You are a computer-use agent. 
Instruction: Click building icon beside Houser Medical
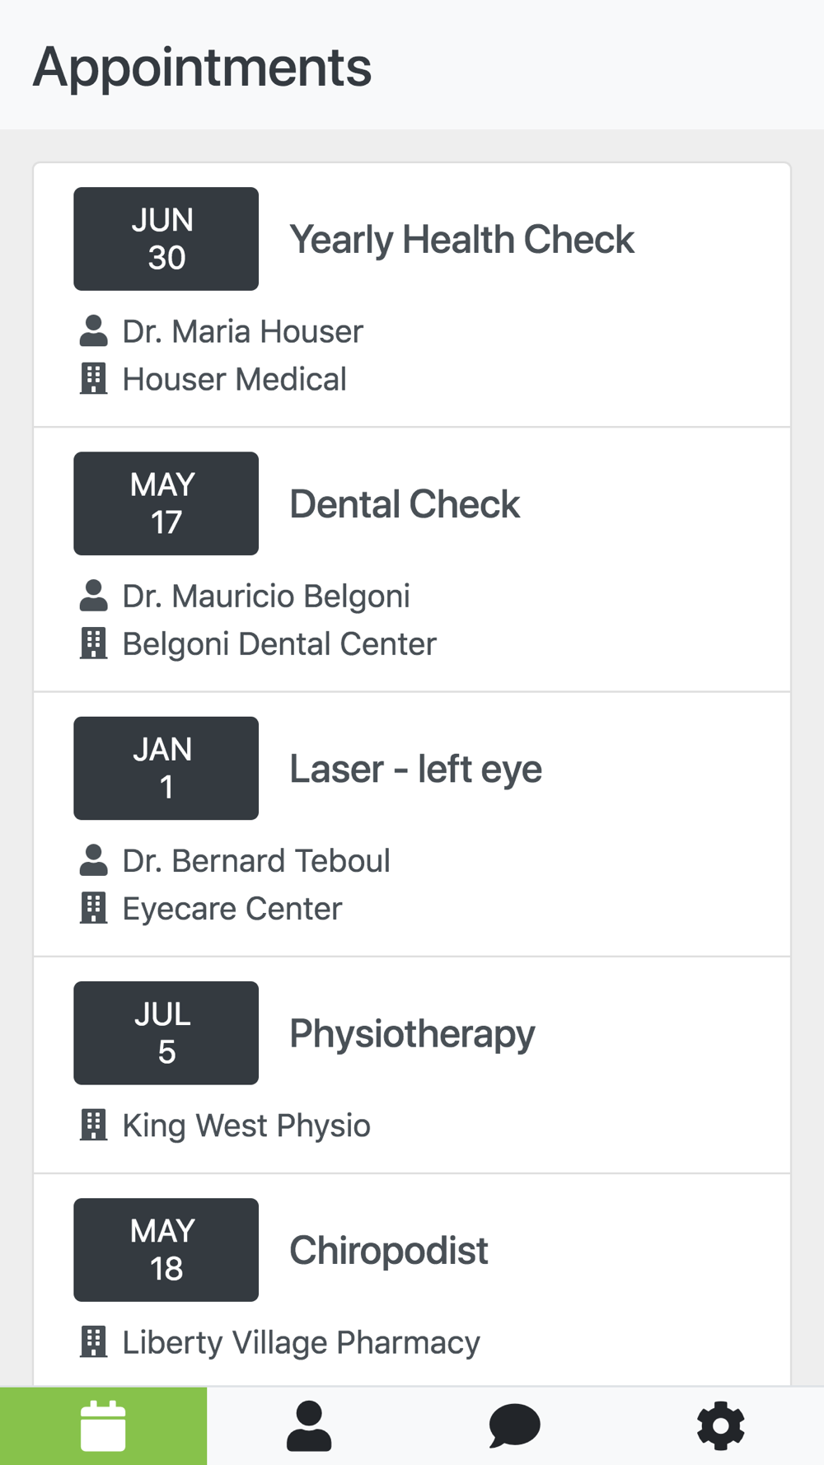click(94, 379)
